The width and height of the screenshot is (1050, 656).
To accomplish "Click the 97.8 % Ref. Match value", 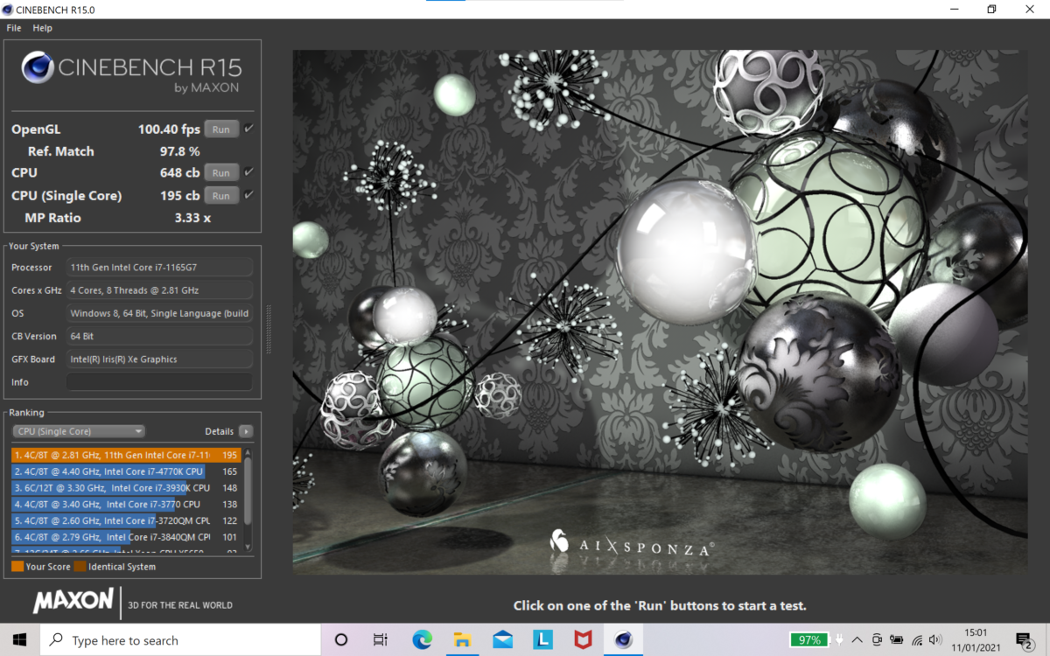I will click(x=179, y=151).
